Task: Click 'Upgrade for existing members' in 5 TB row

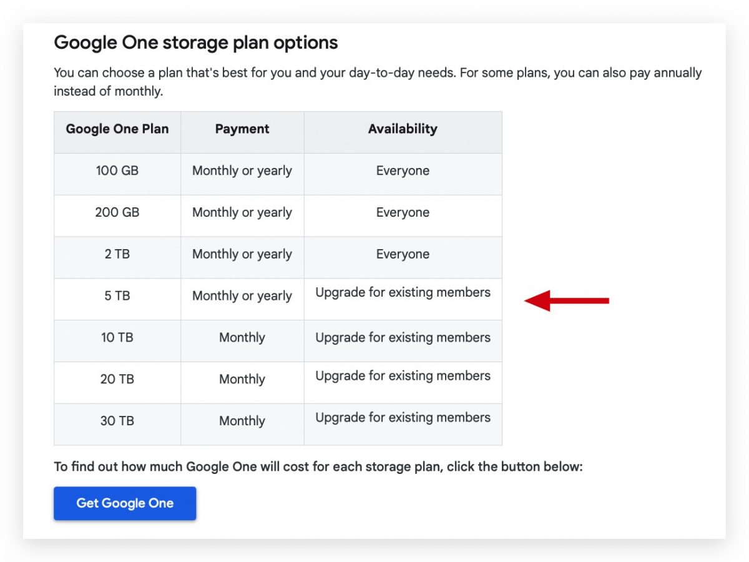Action: pyautogui.click(x=403, y=293)
